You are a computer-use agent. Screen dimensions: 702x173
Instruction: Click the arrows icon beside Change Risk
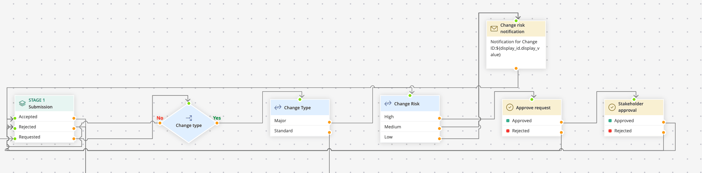(x=388, y=104)
